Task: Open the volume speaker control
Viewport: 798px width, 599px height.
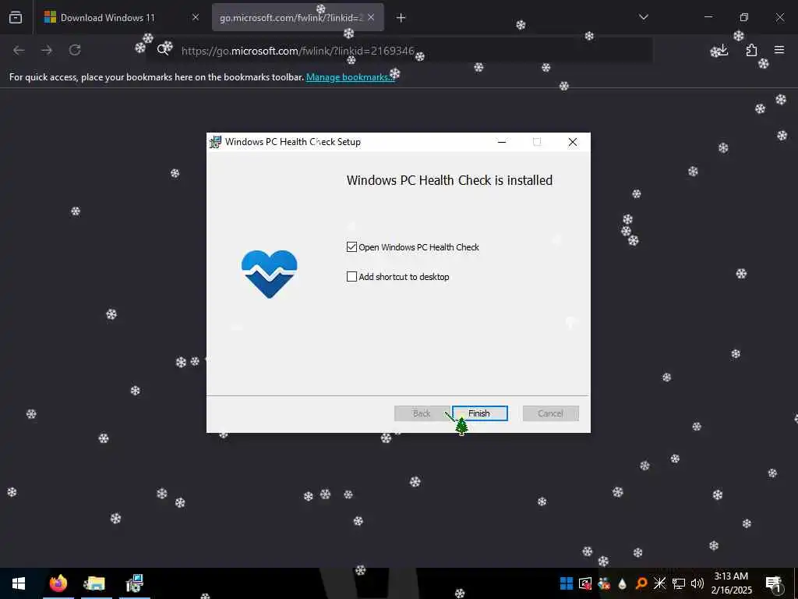Action: coord(697,583)
